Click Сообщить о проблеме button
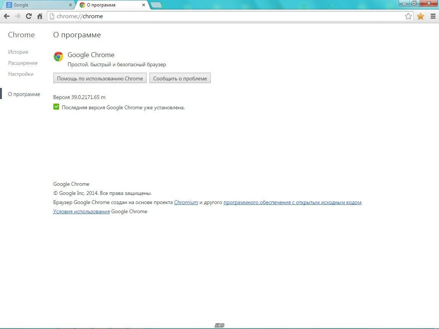The height and width of the screenshot is (329, 439). pos(180,78)
